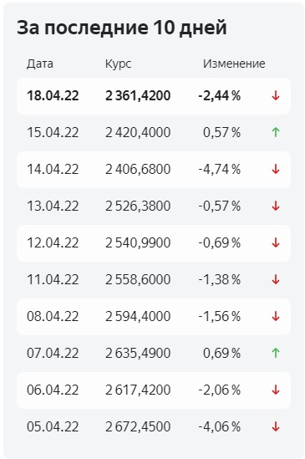This screenshot has width=305, height=459.
Task: Click the За последние 10 дней heading
Action: pyautogui.click(x=122, y=28)
